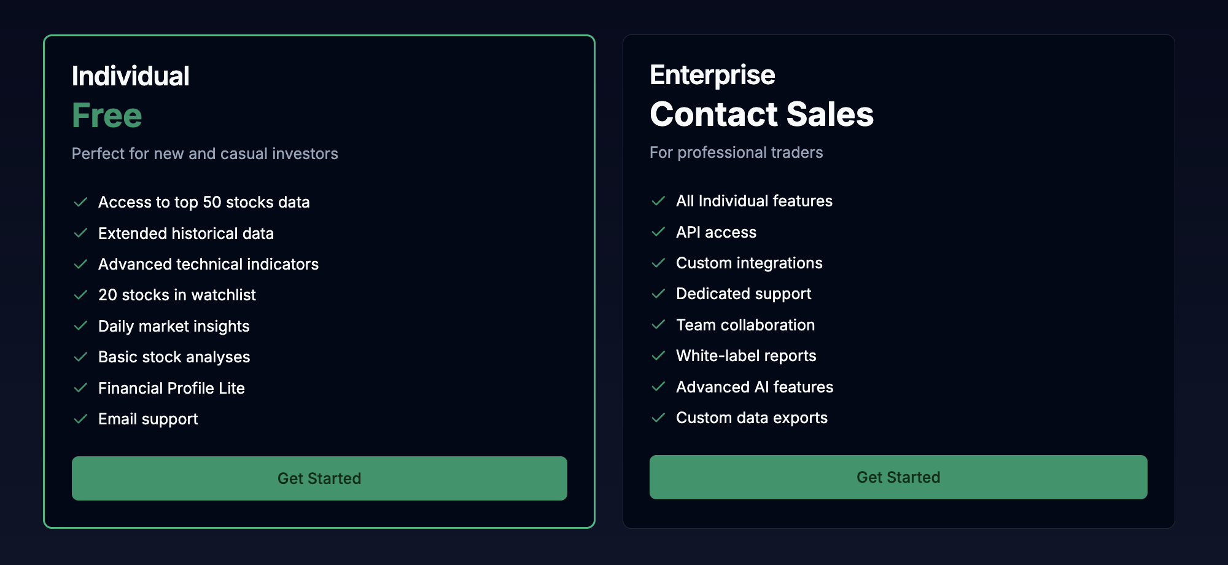Click Financial Profile Lite feature text
Screen dimensions: 1228x565
(x=171, y=388)
